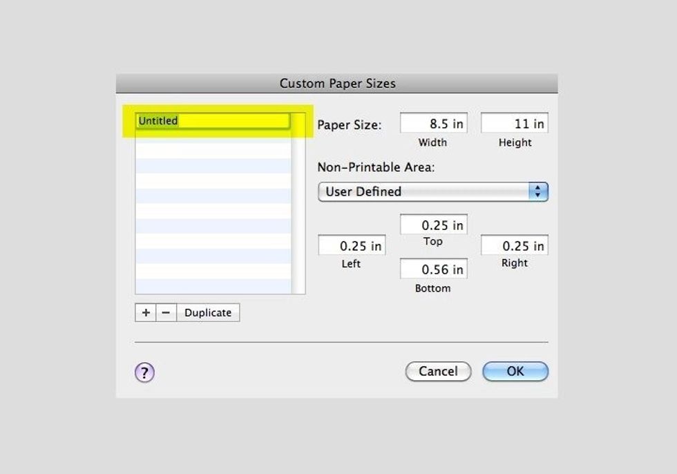Click the Non-Printable Area label text
Image resolution: width=677 pixels, height=474 pixels.
coord(376,167)
